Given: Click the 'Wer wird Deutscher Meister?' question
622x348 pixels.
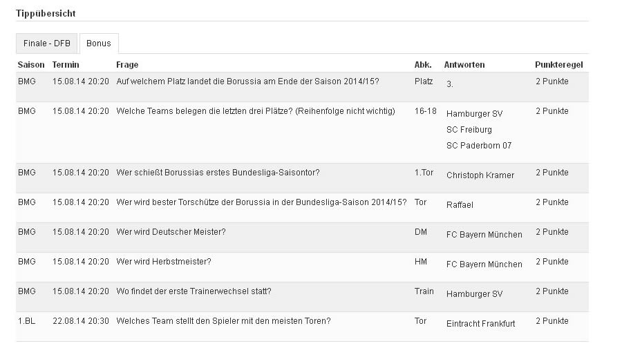Looking at the screenshot, I should coord(171,232).
